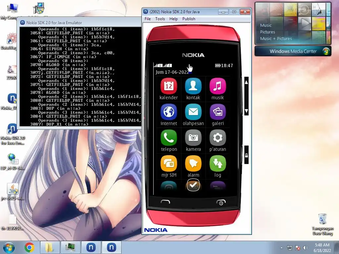Open the File menu in Nokia SDK
Screen dimensions: 339x254
(x=148, y=19)
